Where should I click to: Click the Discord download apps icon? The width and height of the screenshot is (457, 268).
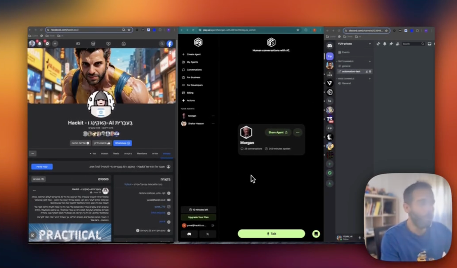tap(329, 183)
